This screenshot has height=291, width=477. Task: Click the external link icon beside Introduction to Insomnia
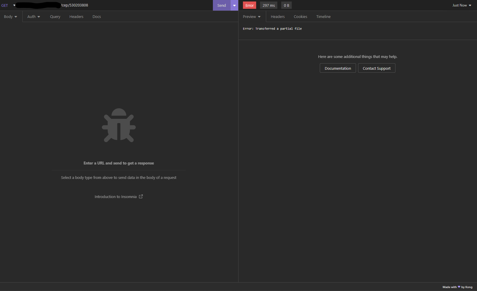click(x=141, y=196)
